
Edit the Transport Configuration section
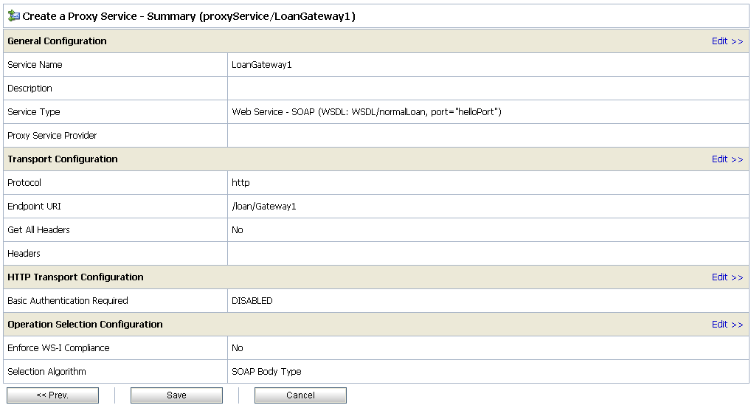tap(727, 159)
